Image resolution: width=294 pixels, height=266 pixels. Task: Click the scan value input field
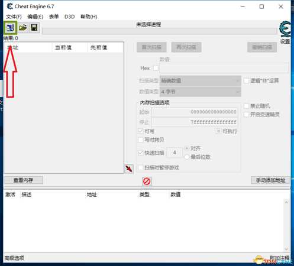(x=224, y=68)
